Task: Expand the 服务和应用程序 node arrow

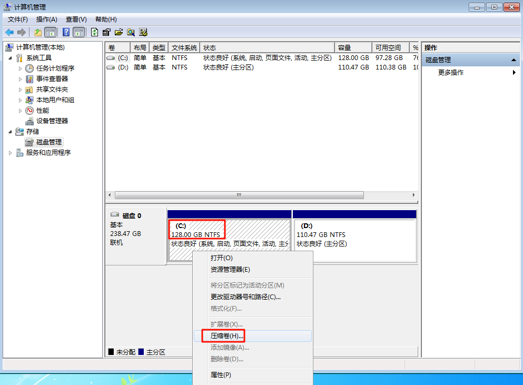Action: [x=11, y=153]
